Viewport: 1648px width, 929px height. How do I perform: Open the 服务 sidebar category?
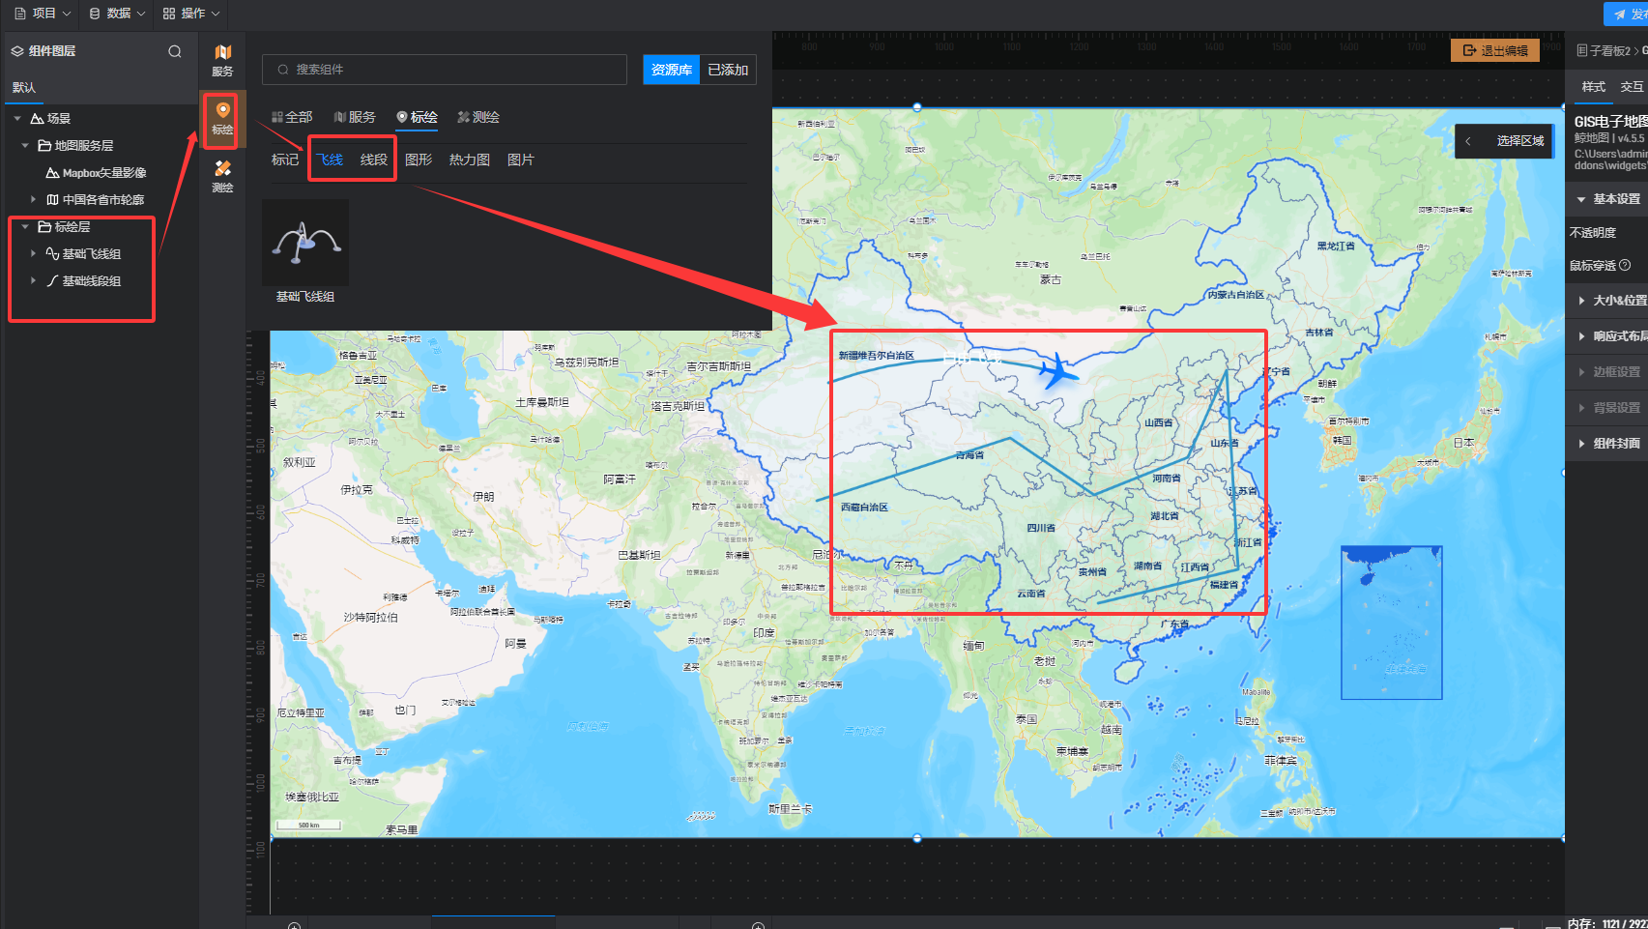point(222,60)
